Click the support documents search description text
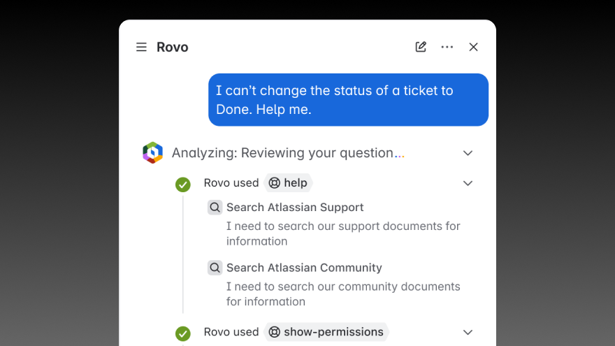The height and width of the screenshot is (346, 615). click(x=342, y=233)
